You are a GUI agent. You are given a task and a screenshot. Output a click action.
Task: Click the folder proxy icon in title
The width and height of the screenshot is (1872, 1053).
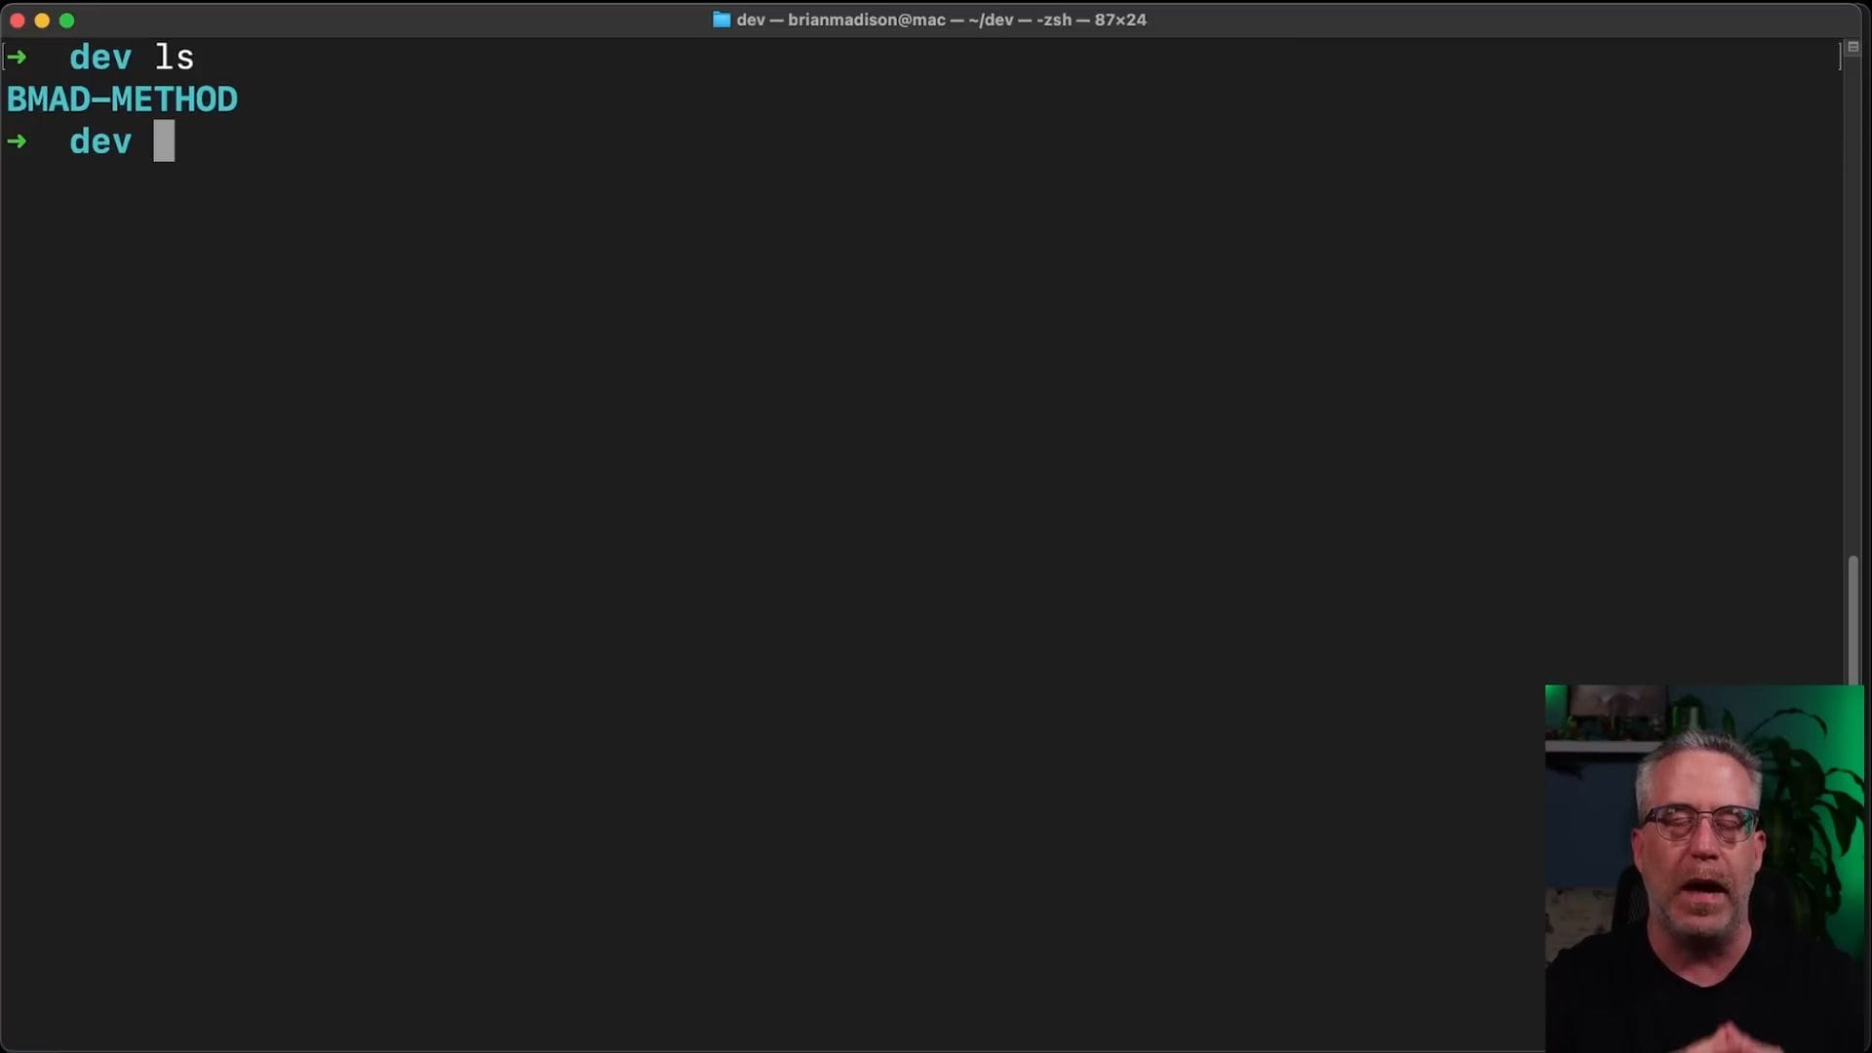[721, 19]
